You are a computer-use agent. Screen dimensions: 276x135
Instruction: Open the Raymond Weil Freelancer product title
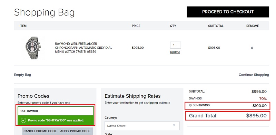tap(83, 48)
